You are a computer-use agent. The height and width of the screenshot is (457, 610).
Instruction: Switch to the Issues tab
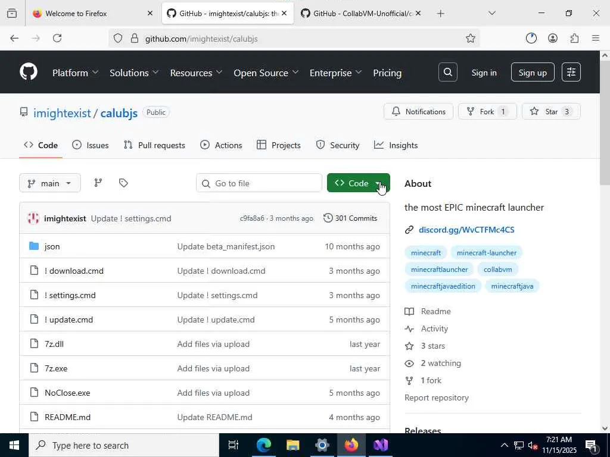[91, 145]
